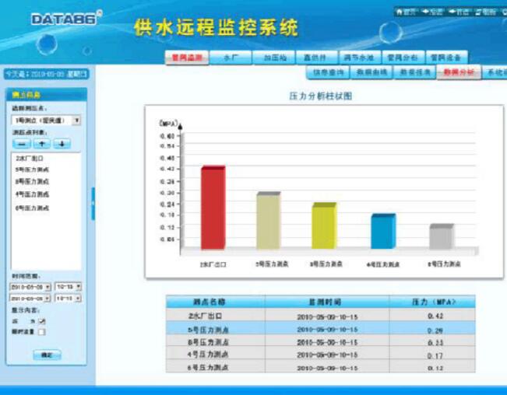Toggle the 压力 pressure checkbox
The height and width of the screenshot is (395, 507).
click(x=42, y=320)
